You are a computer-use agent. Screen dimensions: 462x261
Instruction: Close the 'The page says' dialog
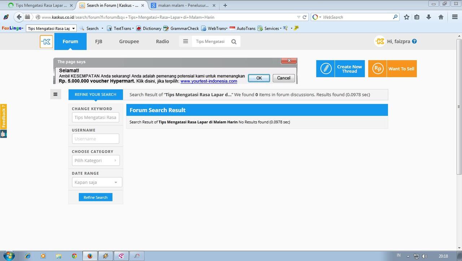(x=289, y=61)
